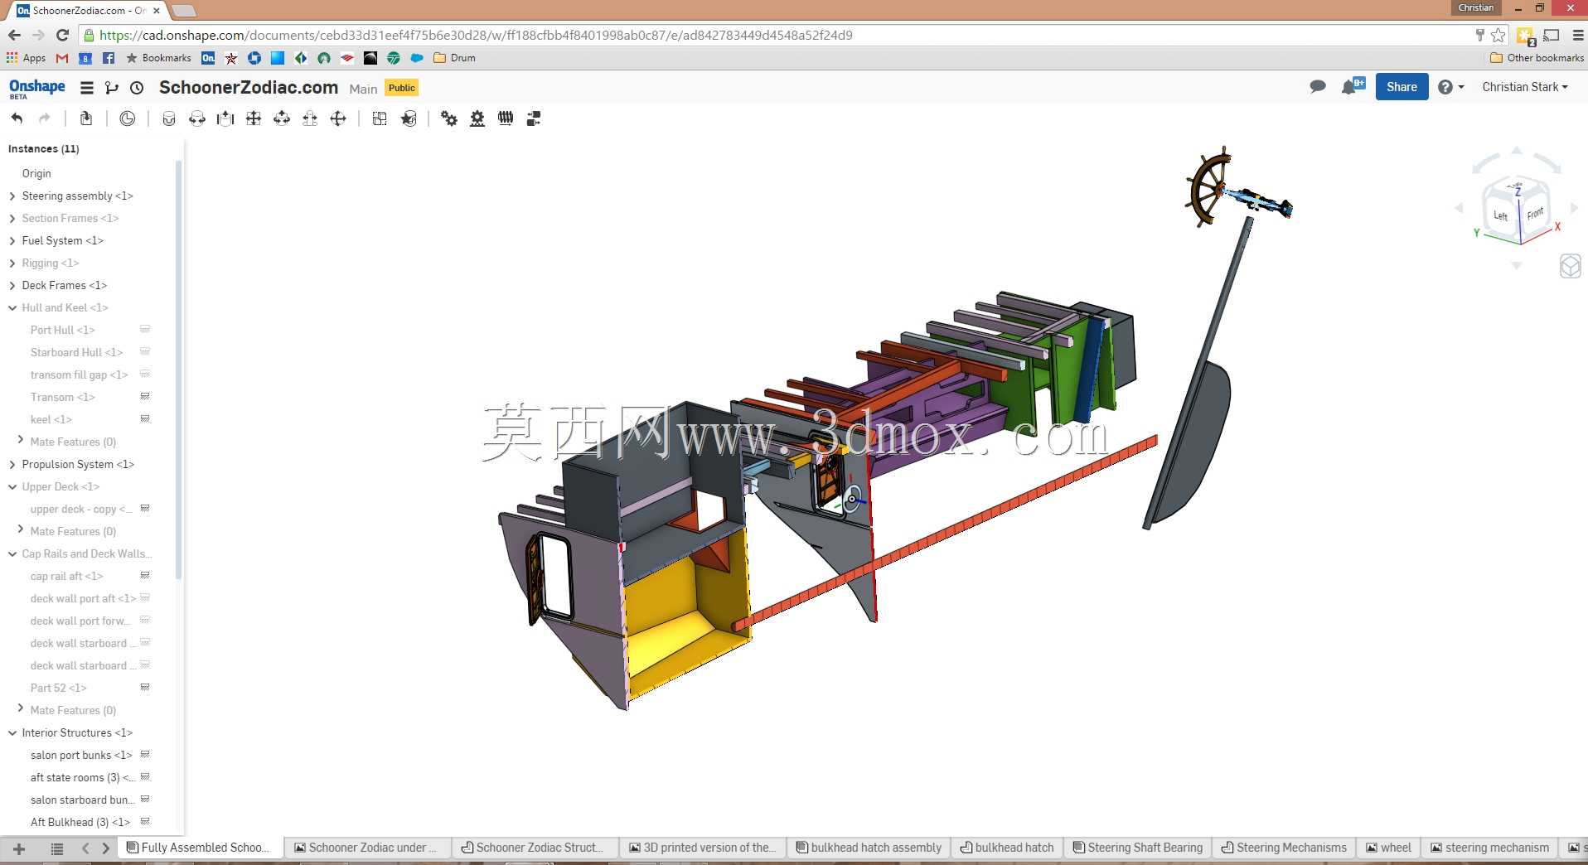1588x865 pixels.
Task: Select the Pin slot mate tool
Action: pyautogui.click(x=310, y=118)
